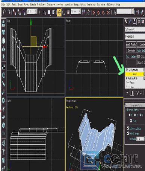Open the Selection Filter dropdown
This screenshot has height=171, width=145.
pos(32,11)
